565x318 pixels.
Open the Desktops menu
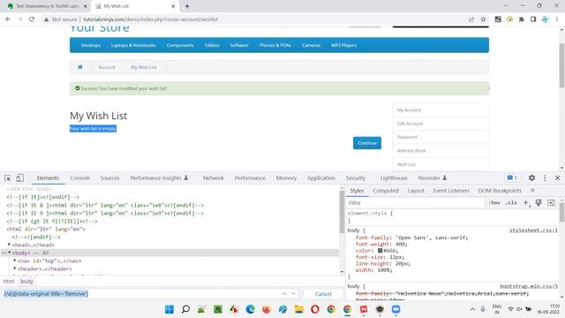click(90, 45)
